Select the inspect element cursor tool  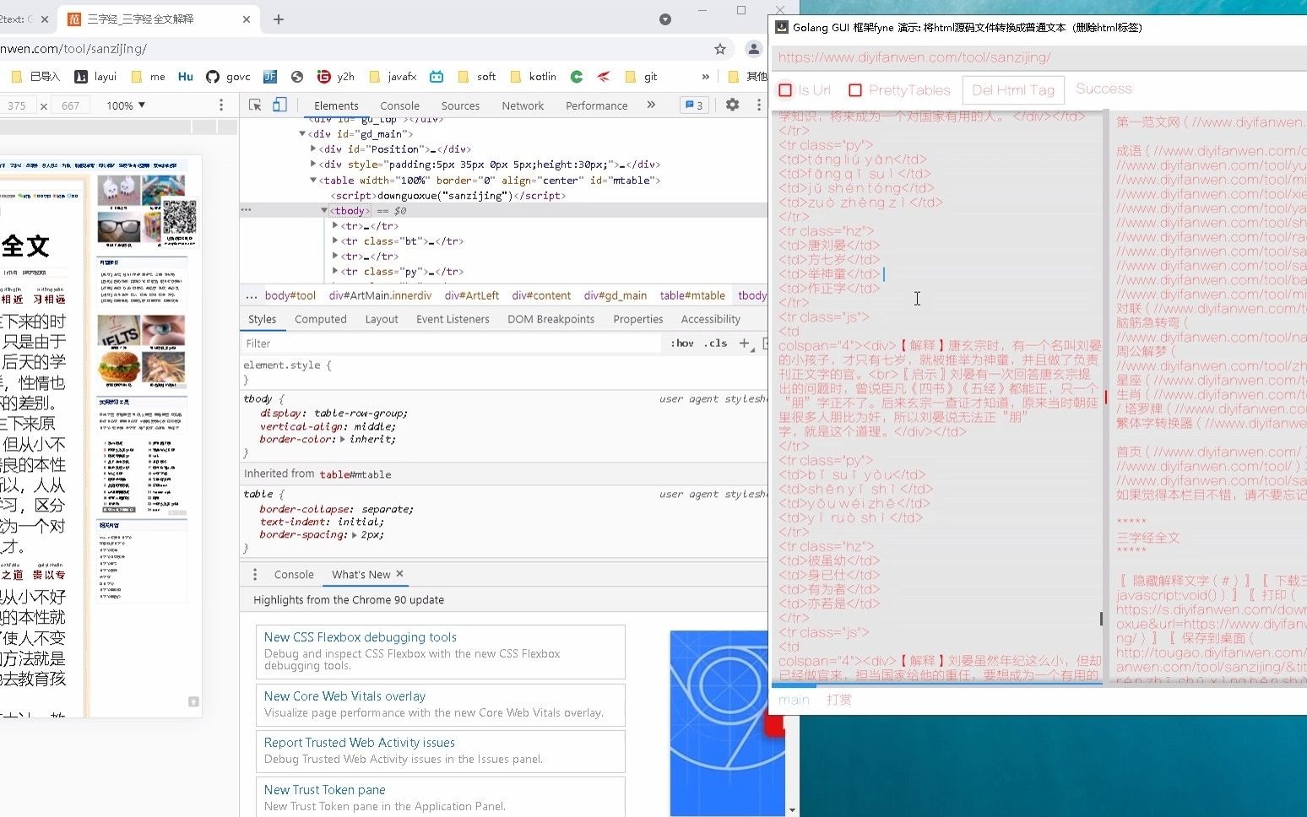(x=254, y=105)
